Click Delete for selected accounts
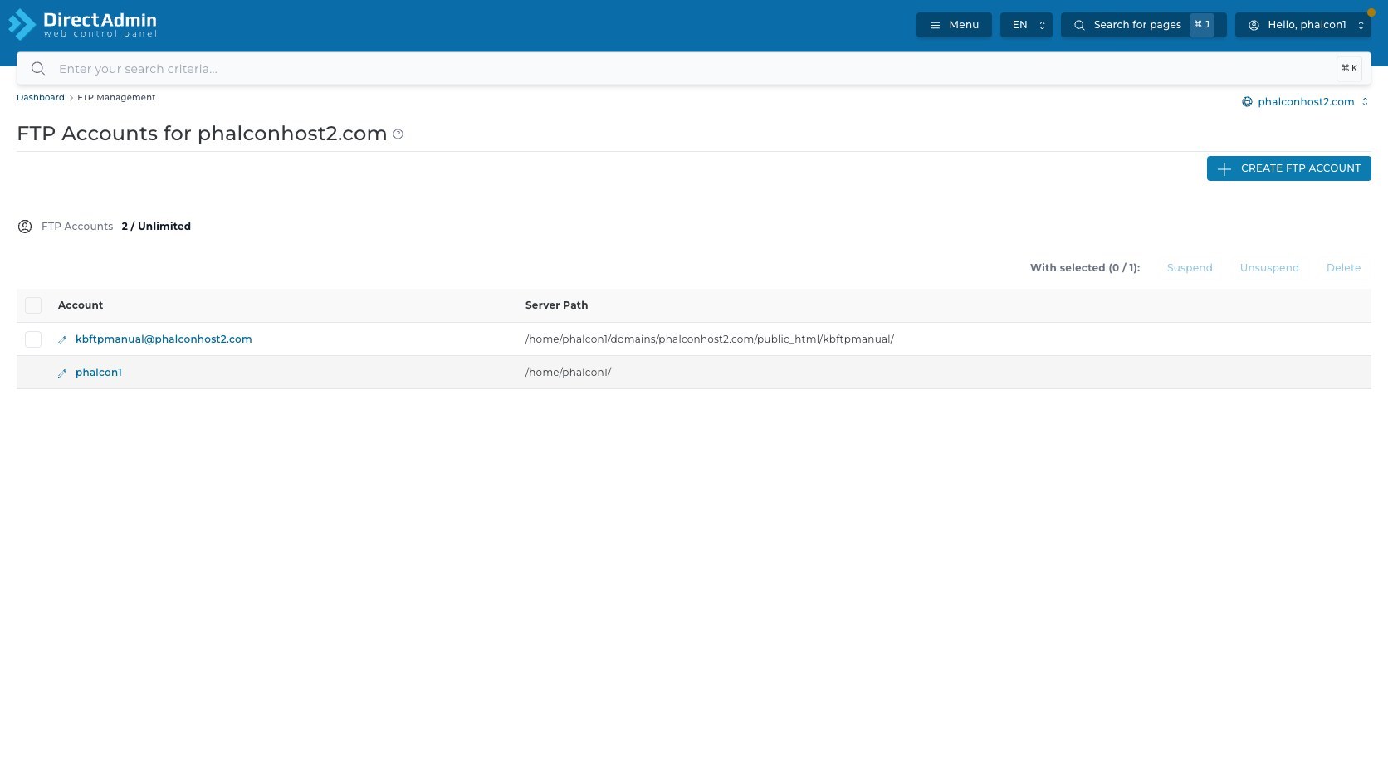1388x781 pixels. (1343, 268)
